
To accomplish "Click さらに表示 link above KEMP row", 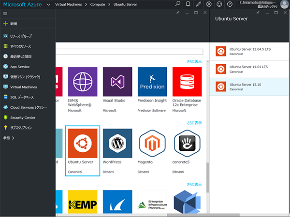I will [x=194, y=184].
